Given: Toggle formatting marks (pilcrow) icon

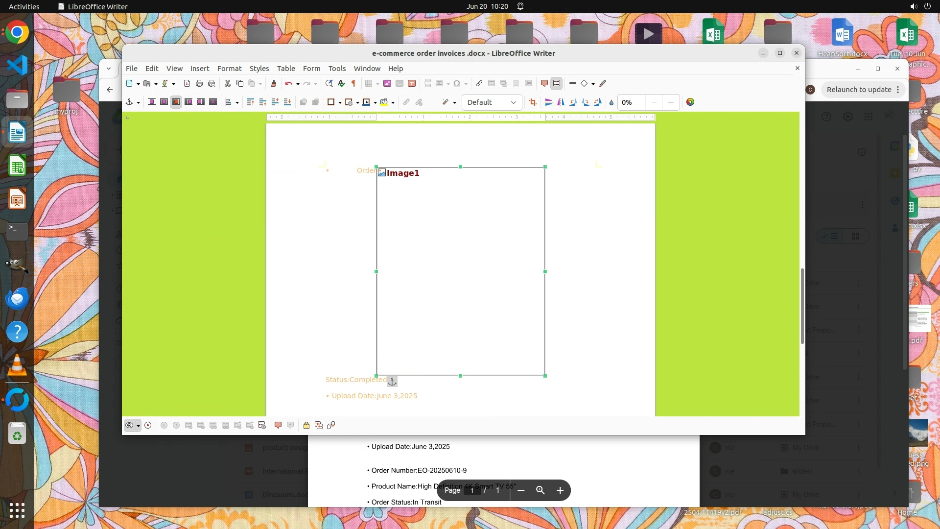Looking at the screenshot, I should [353, 84].
